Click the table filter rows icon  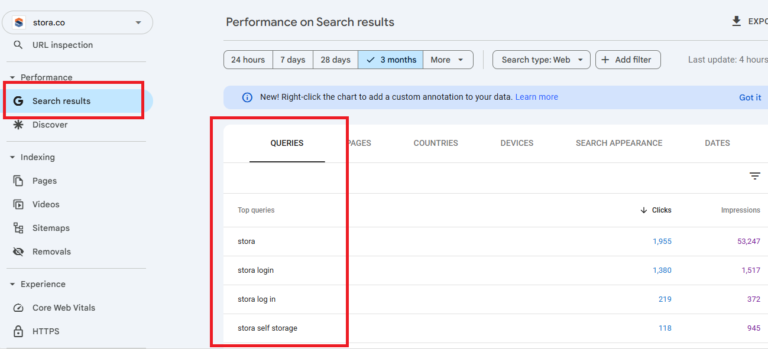pyautogui.click(x=754, y=176)
